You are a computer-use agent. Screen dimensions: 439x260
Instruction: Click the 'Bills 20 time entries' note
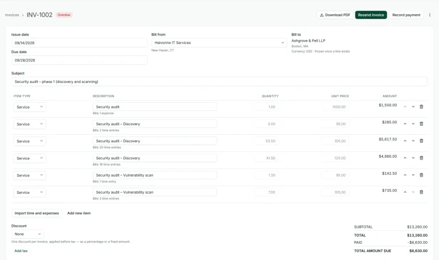tap(107, 147)
